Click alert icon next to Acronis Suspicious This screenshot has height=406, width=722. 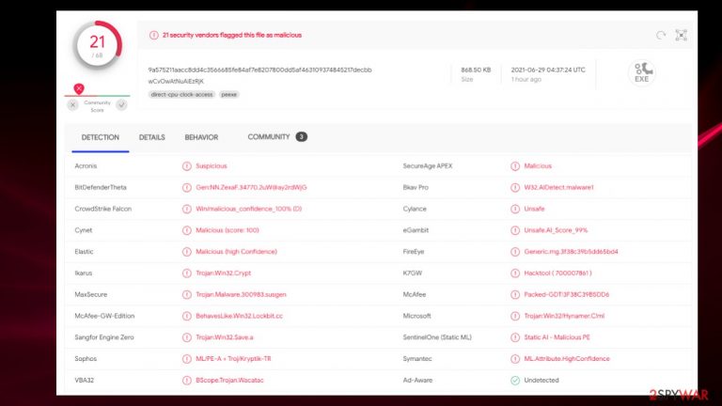click(186, 166)
